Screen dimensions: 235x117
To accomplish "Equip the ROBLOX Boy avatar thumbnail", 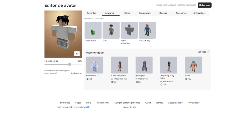I will [x=147, y=30].
